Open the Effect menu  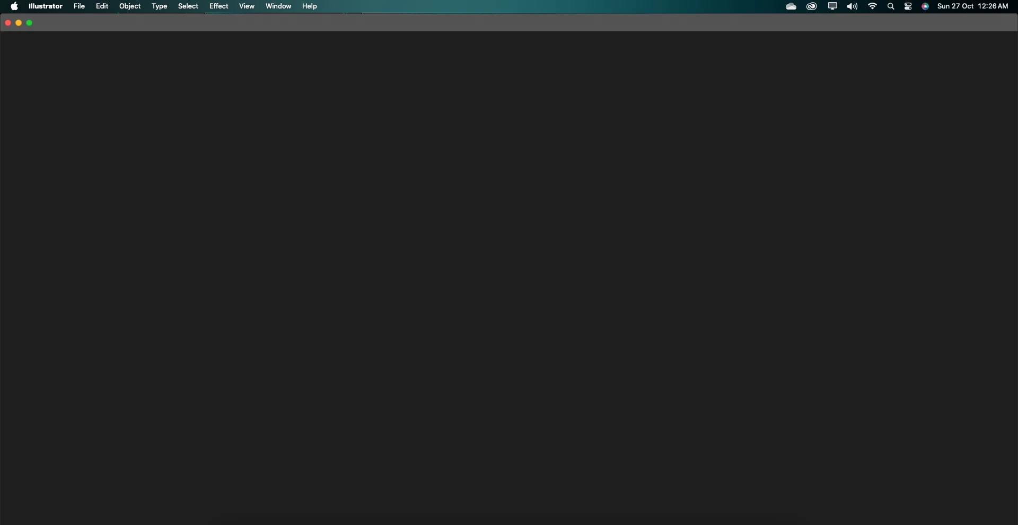coord(219,6)
